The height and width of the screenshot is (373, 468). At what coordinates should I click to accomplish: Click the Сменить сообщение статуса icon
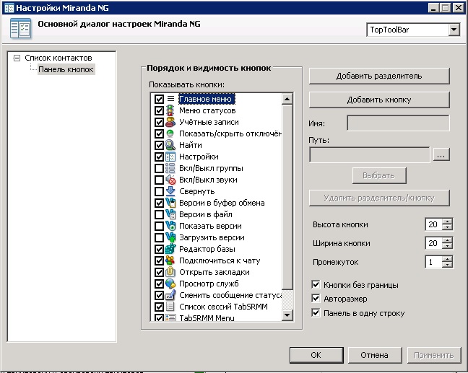click(x=170, y=295)
